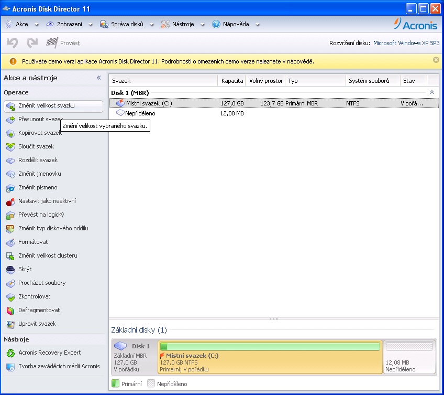Click the Tvorba zaváděcích médií icon
This screenshot has height=395, width=444.
[x=10, y=367]
